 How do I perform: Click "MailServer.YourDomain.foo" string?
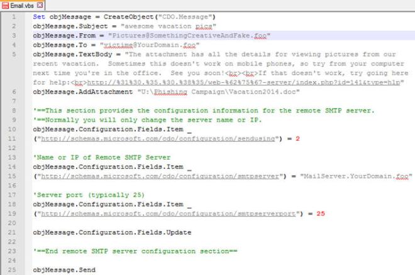tap(356, 176)
